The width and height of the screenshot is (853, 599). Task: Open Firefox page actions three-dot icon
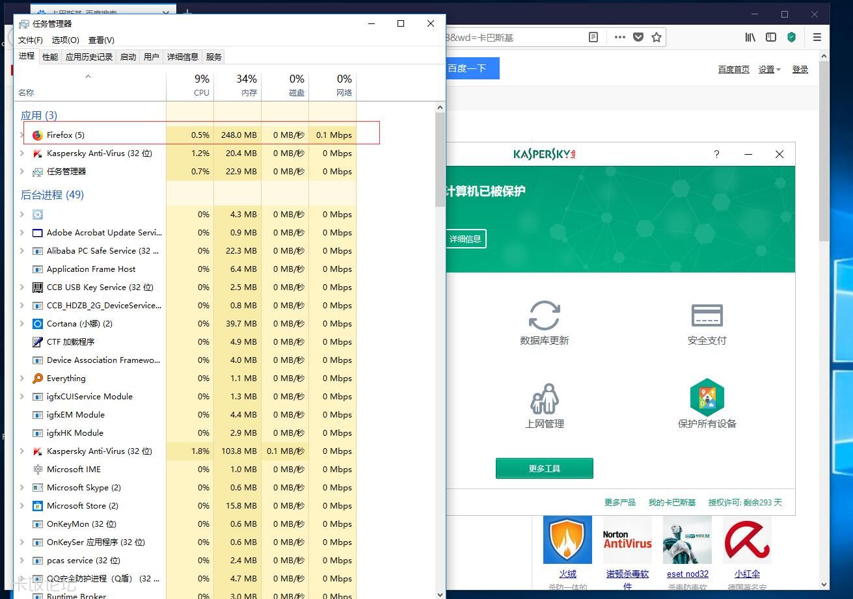tap(620, 37)
